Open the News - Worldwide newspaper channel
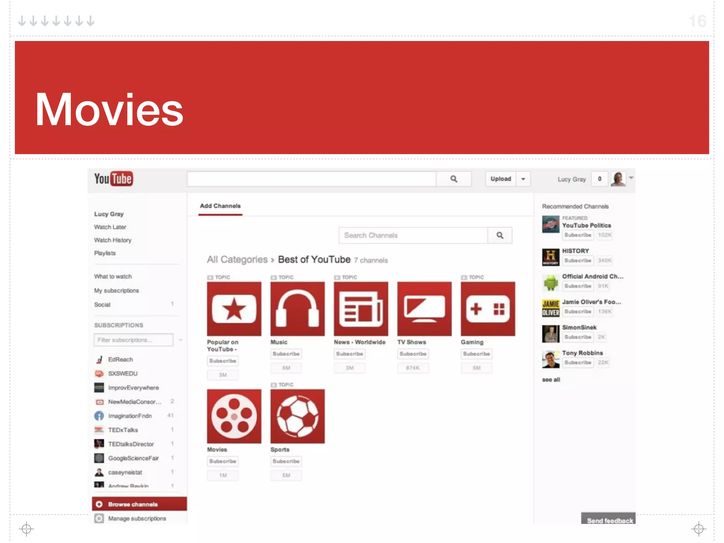Screen dimensions: 724x543 pos(361,309)
